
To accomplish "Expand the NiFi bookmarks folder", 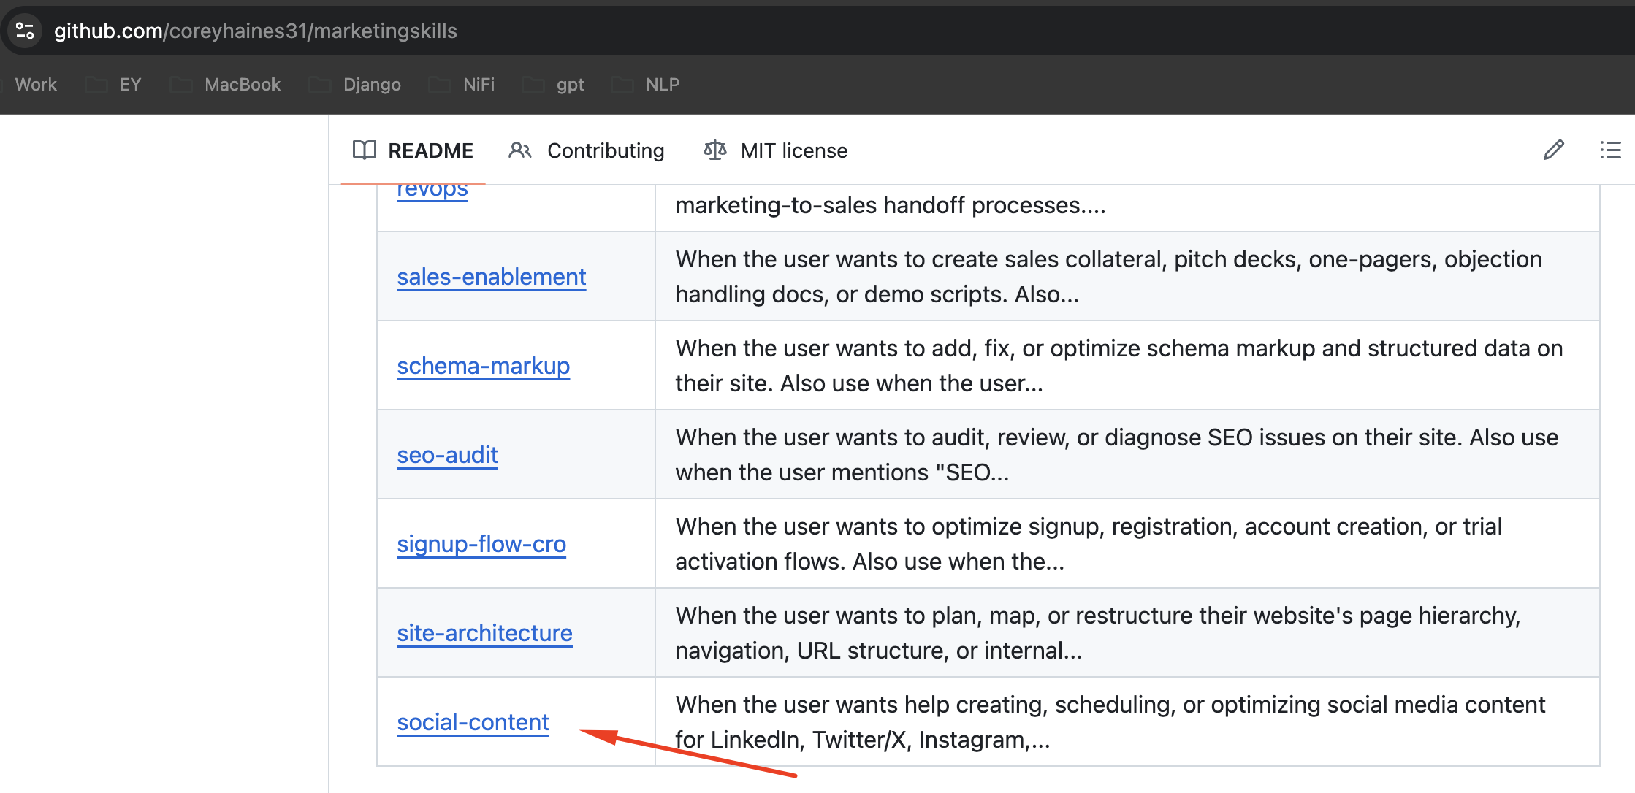I will pos(462,85).
